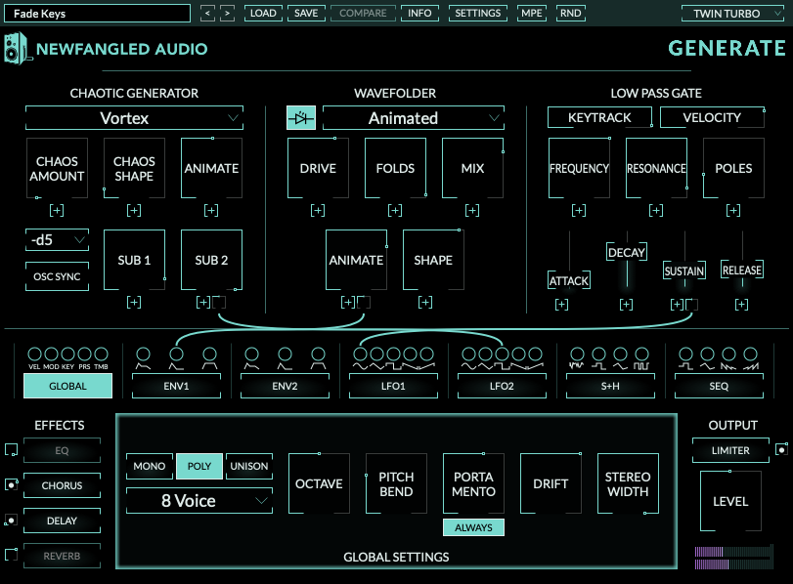
Task: Toggle the ALWAYS portamento setting
Action: point(473,526)
